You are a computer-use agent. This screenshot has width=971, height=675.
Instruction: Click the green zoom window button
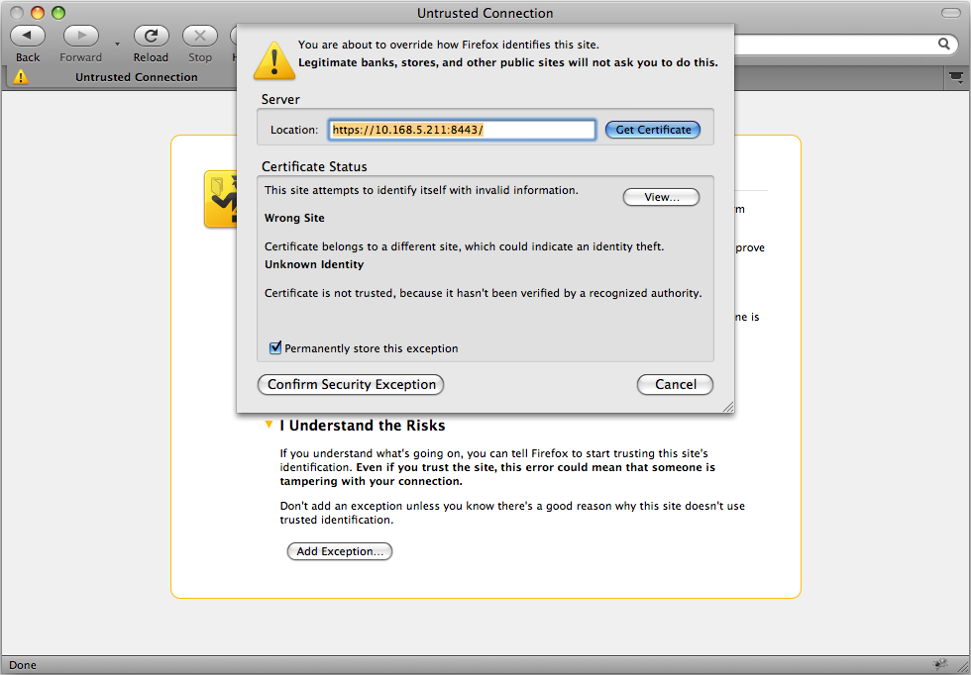pyautogui.click(x=58, y=13)
